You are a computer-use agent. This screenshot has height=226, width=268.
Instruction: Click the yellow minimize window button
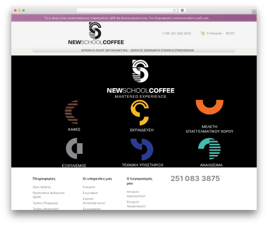(x=19, y=11)
